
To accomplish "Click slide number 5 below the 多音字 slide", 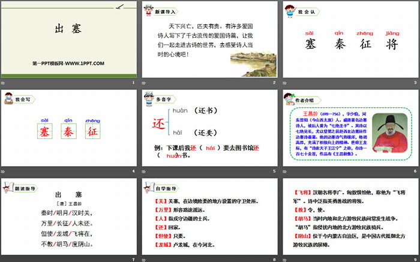I will tap(274, 171).
